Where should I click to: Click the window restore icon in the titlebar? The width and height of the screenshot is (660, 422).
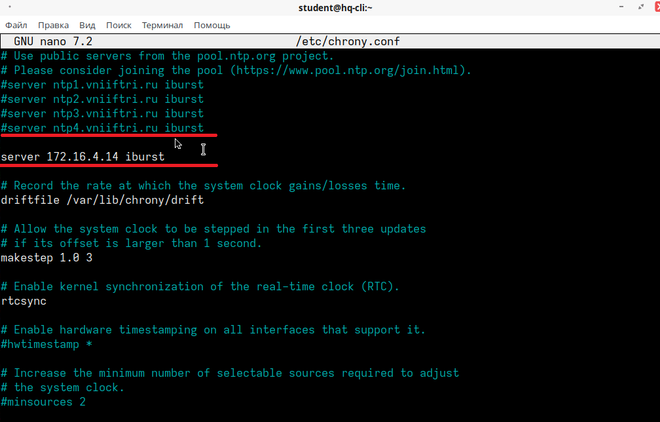click(640, 8)
